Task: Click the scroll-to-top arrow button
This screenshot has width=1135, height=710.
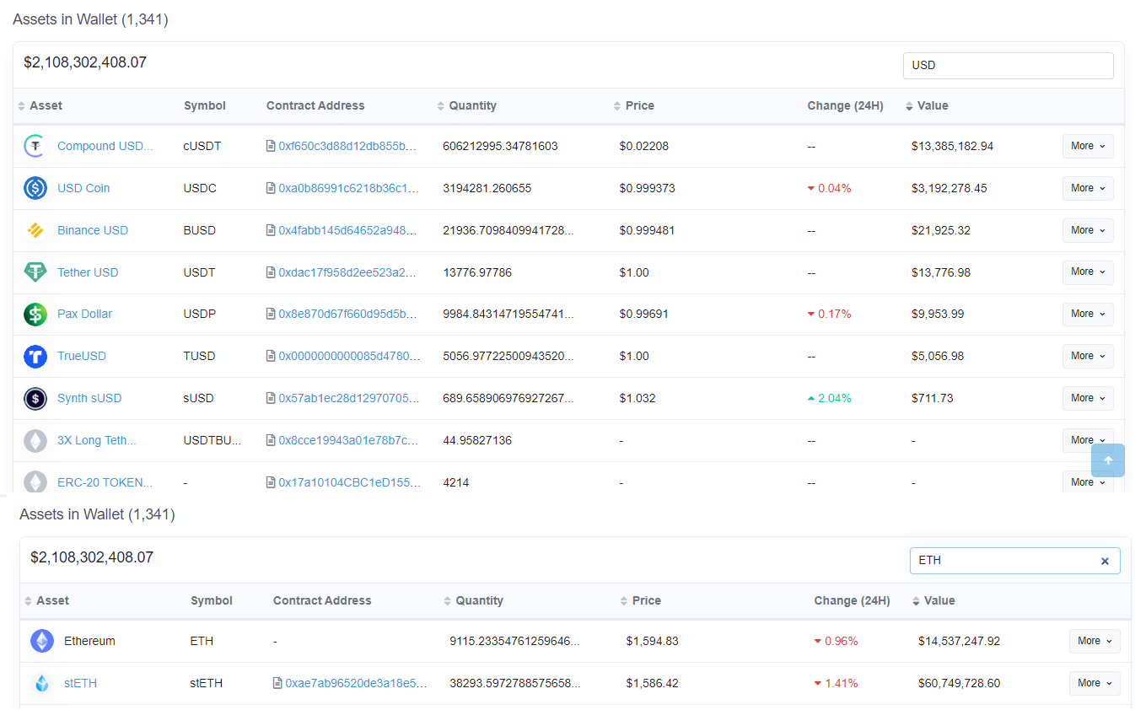Action: (1108, 460)
